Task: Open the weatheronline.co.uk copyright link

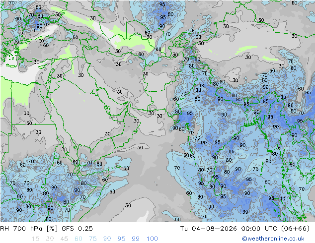Action: click(273, 239)
